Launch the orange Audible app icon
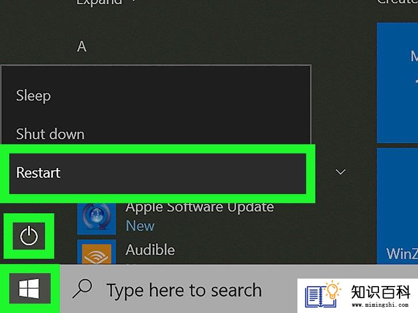Screen dimensions: 418x313 96,252
